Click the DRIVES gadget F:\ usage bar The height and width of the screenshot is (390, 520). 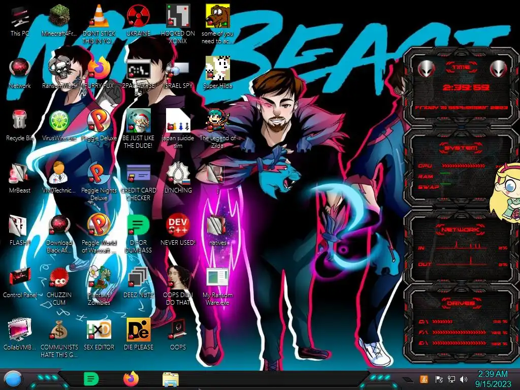pyautogui.click(x=459, y=332)
